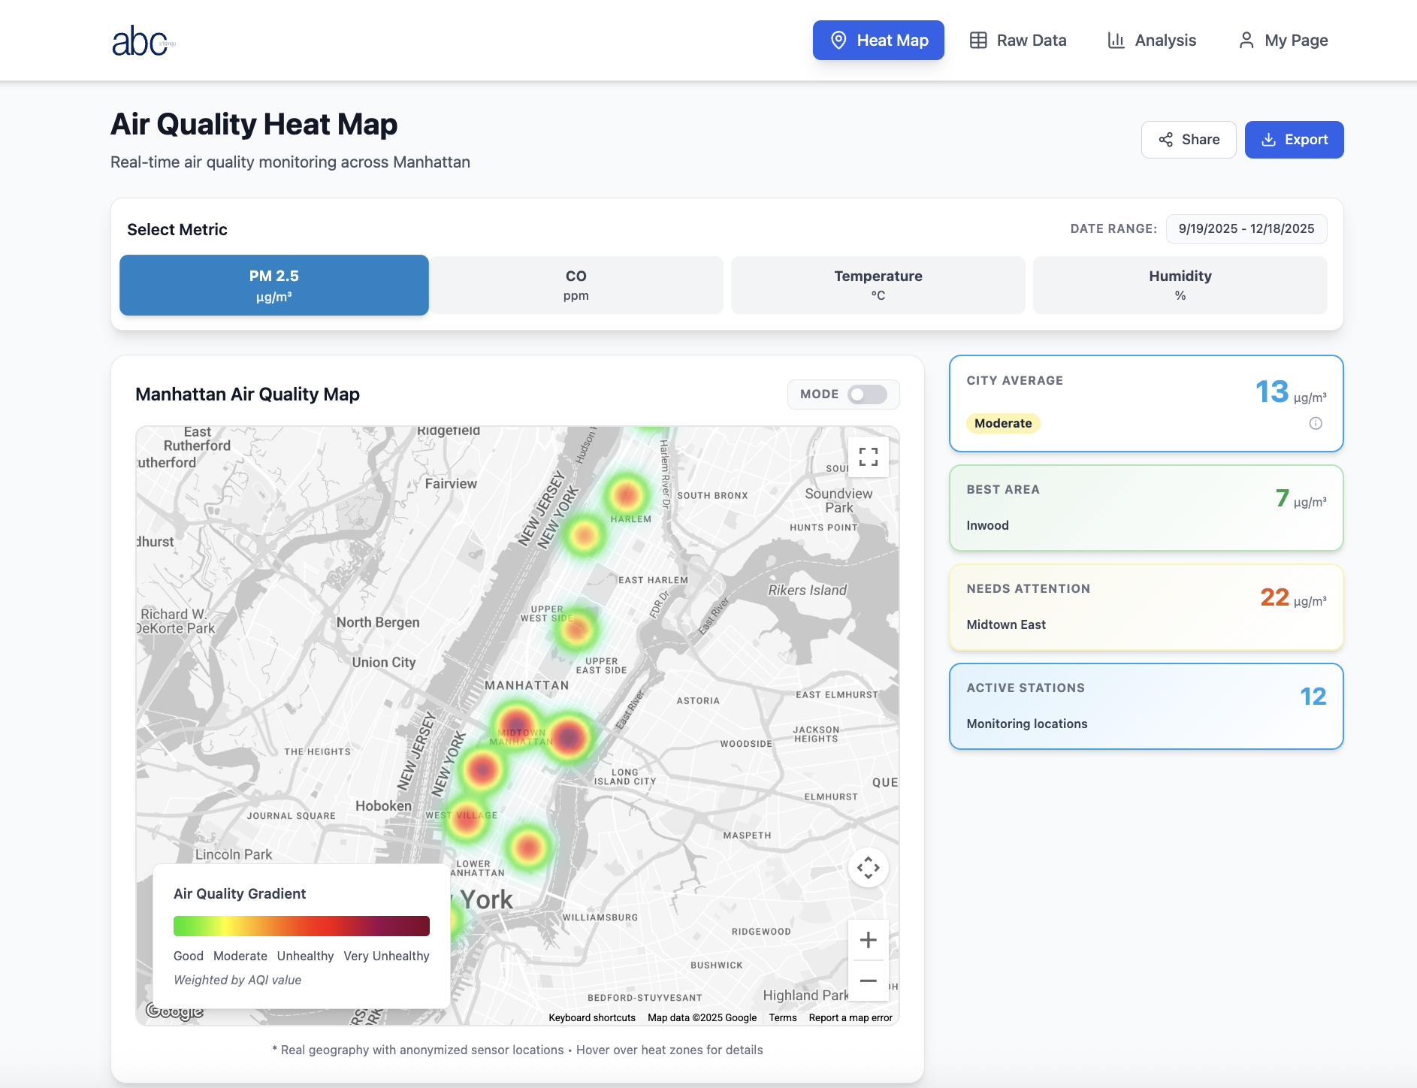
Task: Click the abc logo in header
Action: tap(142, 41)
